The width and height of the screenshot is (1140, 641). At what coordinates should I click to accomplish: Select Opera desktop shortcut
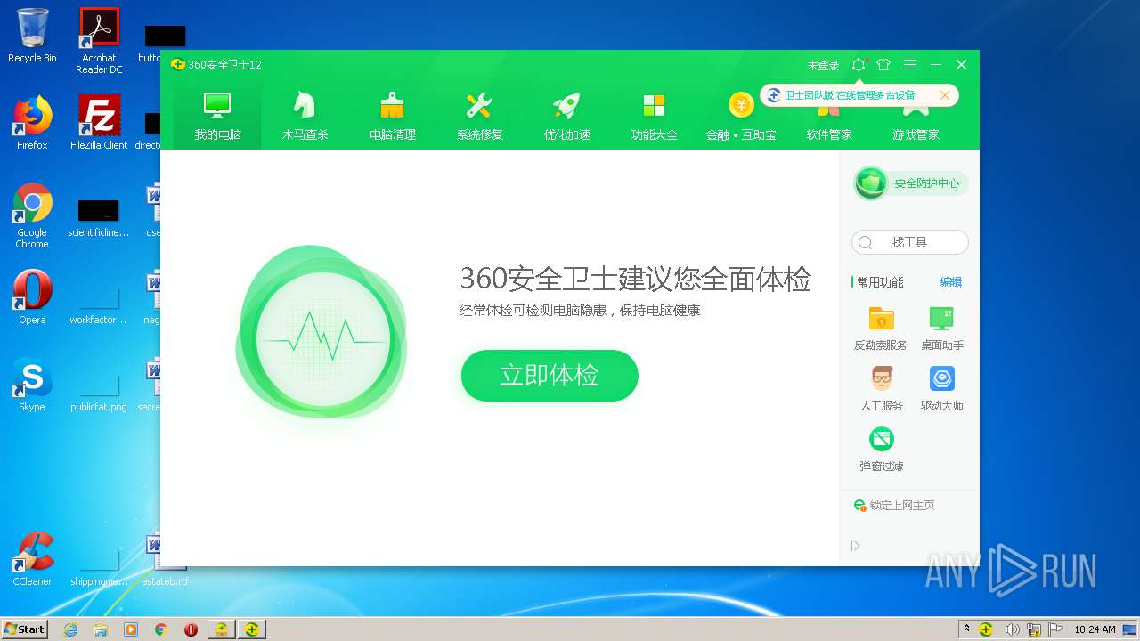(x=32, y=297)
